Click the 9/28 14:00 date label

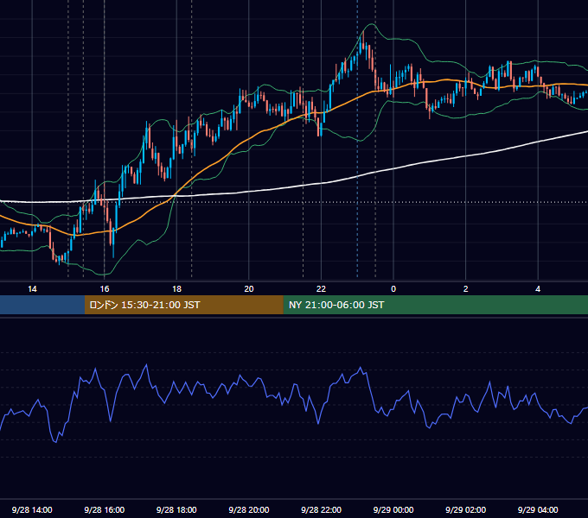pos(32,509)
